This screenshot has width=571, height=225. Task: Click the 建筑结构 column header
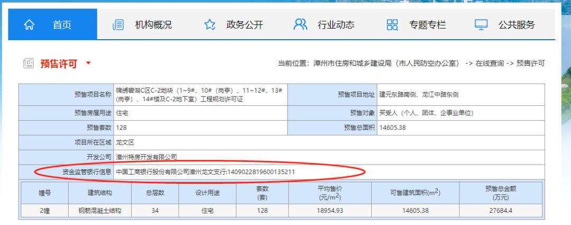click(100, 193)
